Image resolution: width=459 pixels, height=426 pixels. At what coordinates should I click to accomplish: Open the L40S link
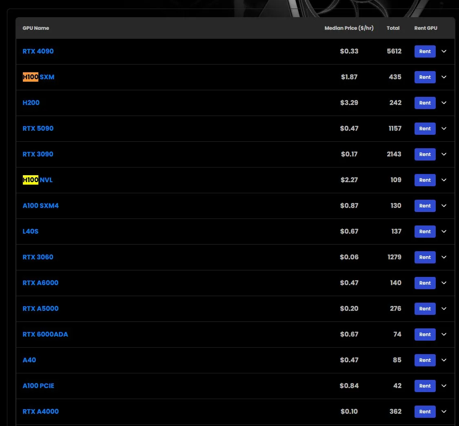31,232
